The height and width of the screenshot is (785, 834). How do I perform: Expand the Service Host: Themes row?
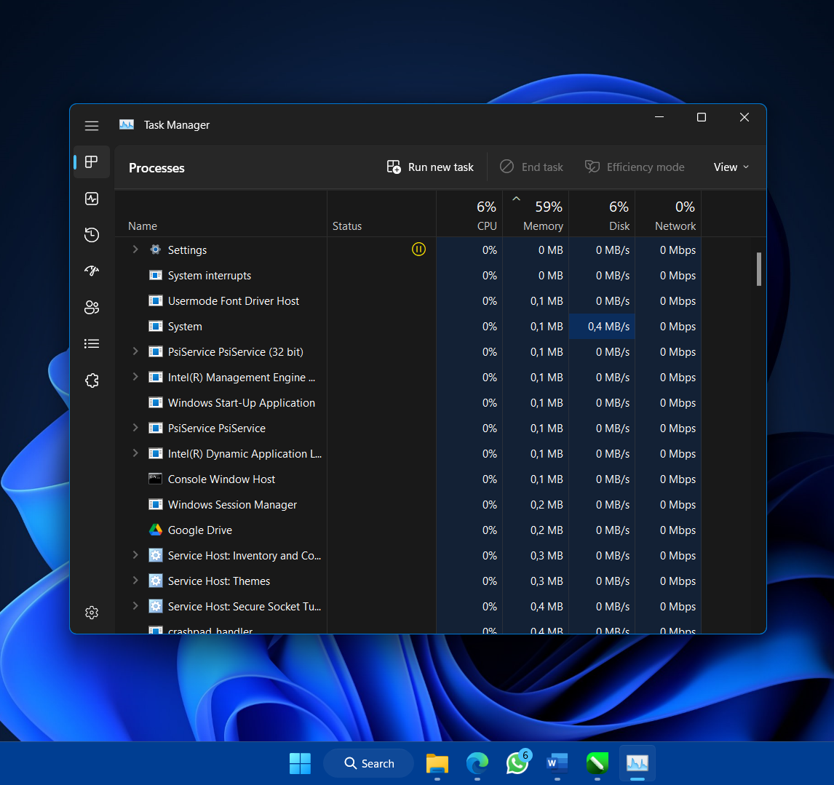point(135,581)
